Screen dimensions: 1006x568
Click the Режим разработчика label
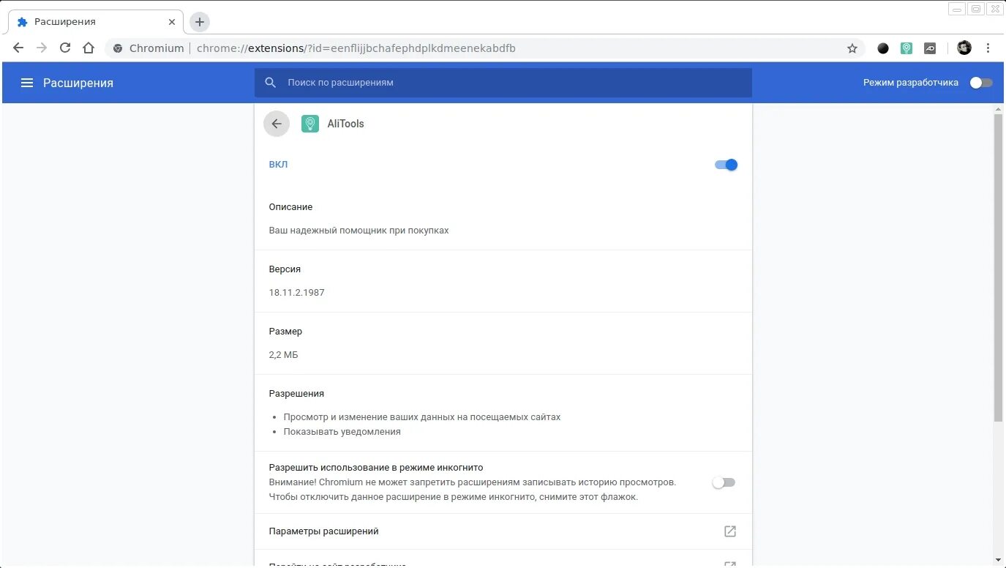(x=911, y=83)
